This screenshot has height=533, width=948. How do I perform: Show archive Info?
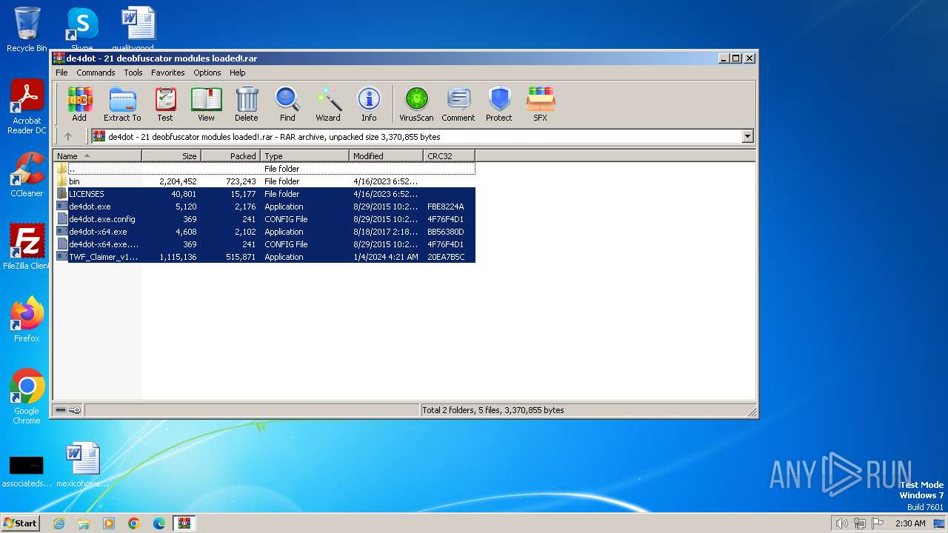[x=369, y=104]
